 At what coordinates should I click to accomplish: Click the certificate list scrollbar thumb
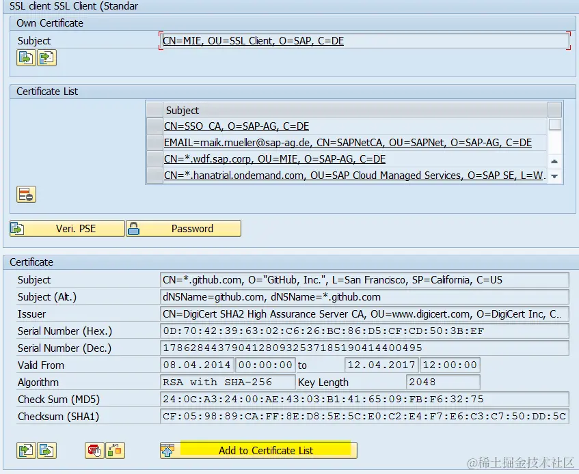(x=554, y=124)
